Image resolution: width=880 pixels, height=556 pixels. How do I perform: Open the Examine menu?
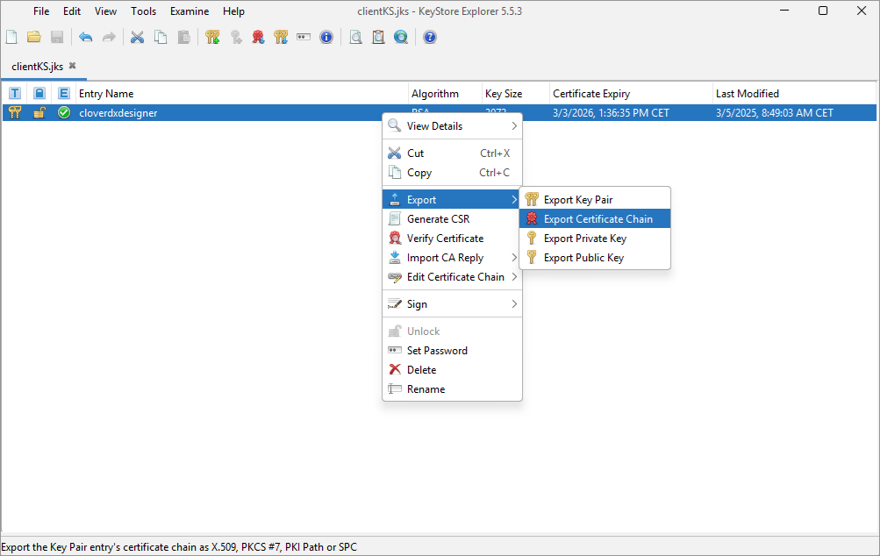click(189, 11)
